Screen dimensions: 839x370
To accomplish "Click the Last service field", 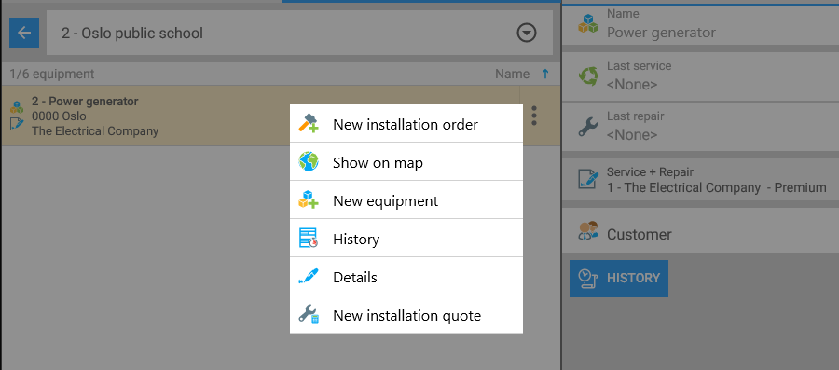I will 700,76.
